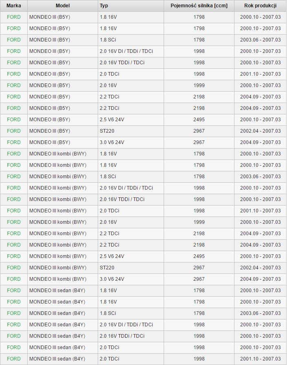Screen dimensions: 287x365
Task: Click type '2.5 V6 24V' for kombi (BWY)
Action: tap(112, 256)
